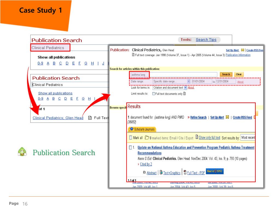This screenshot has width=280, height=210.
Task: Click Set Up Alert link in publication header
Action: click(x=232, y=50)
